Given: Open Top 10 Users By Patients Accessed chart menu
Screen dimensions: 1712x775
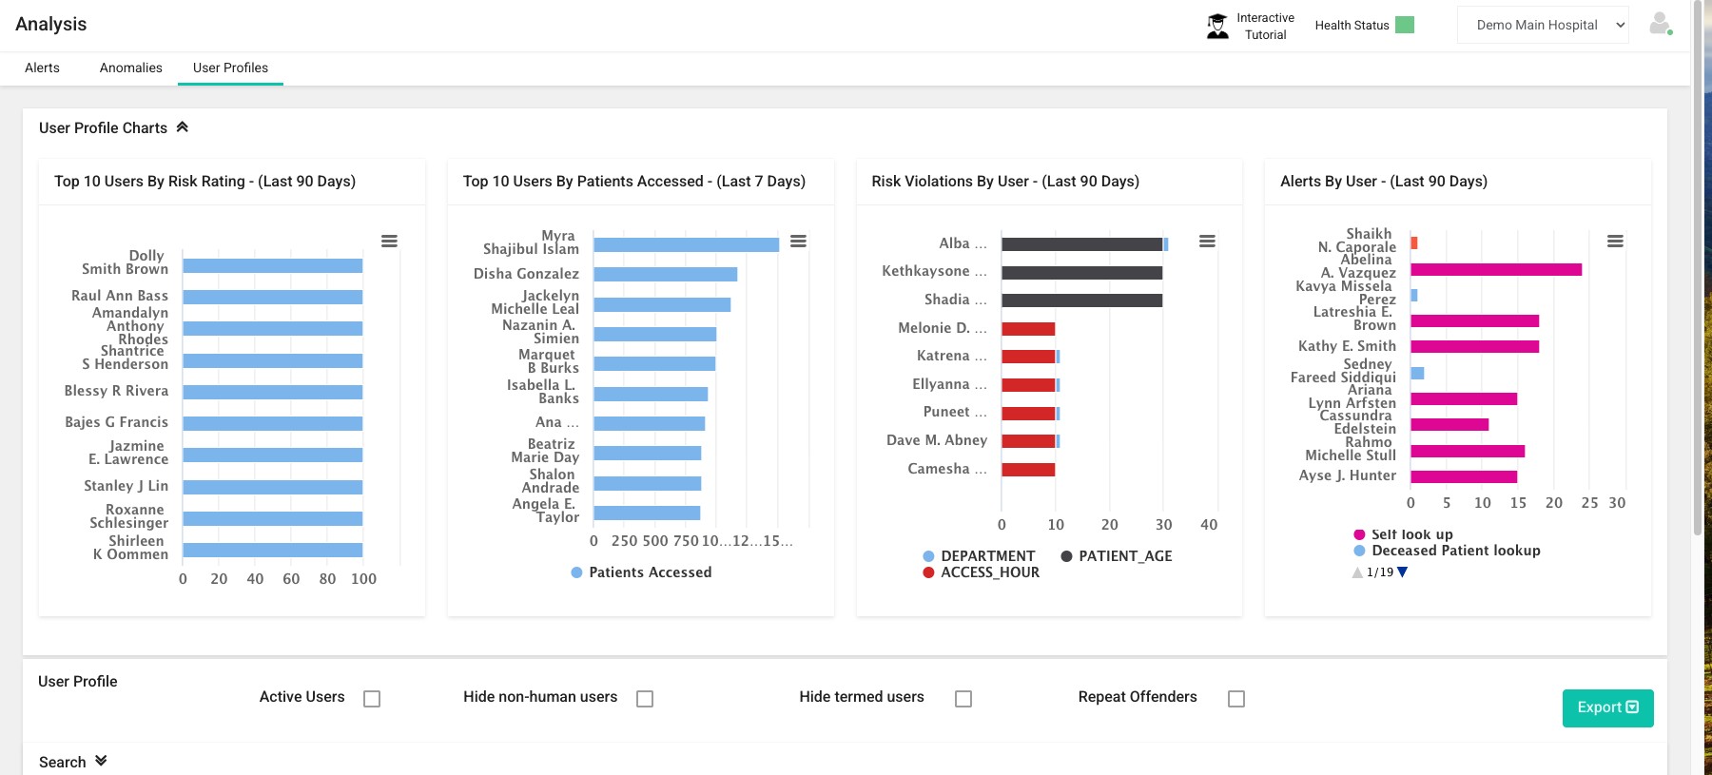Looking at the screenshot, I should pos(798,242).
